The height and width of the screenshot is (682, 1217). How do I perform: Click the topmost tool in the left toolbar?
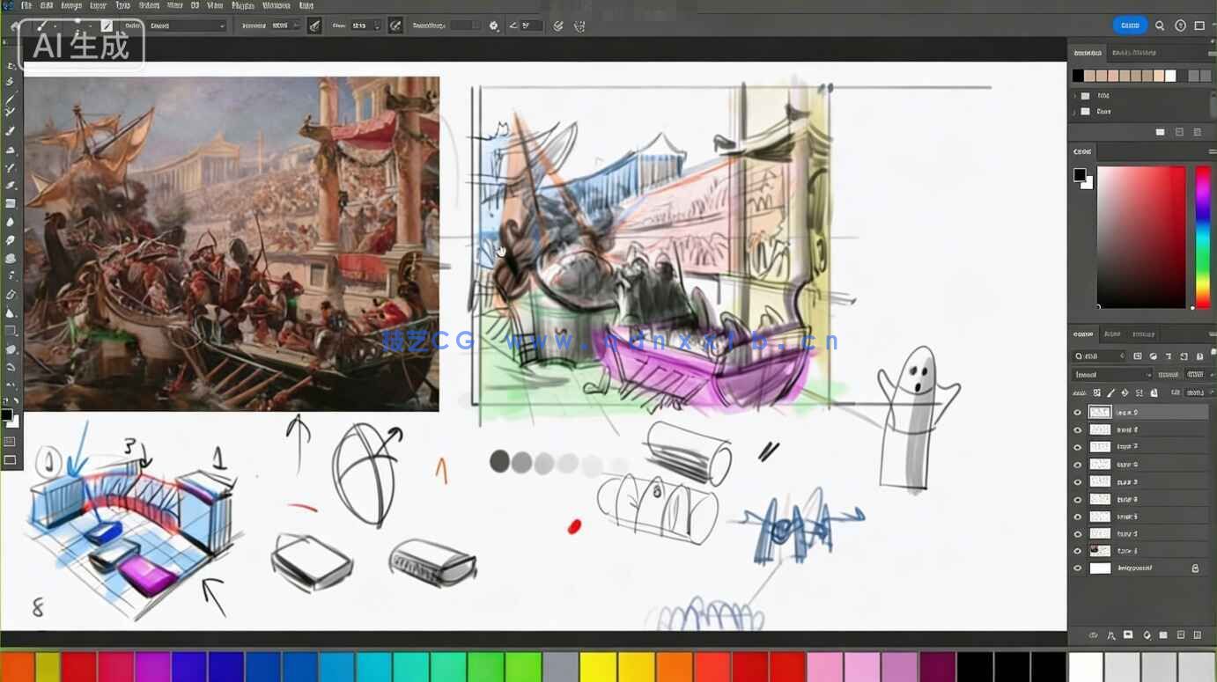(x=11, y=65)
